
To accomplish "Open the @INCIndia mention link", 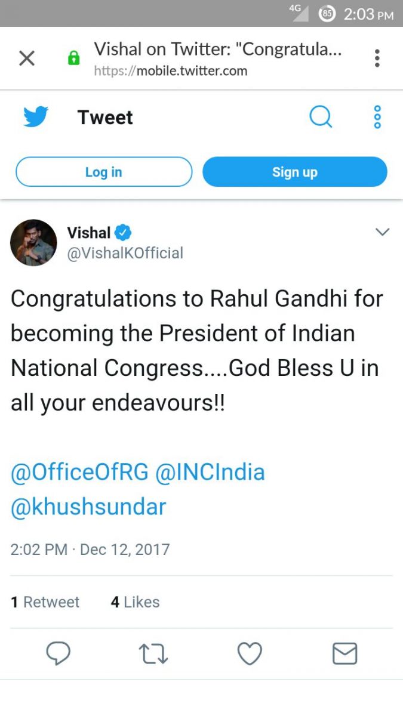I will click(x=210, y=473).
